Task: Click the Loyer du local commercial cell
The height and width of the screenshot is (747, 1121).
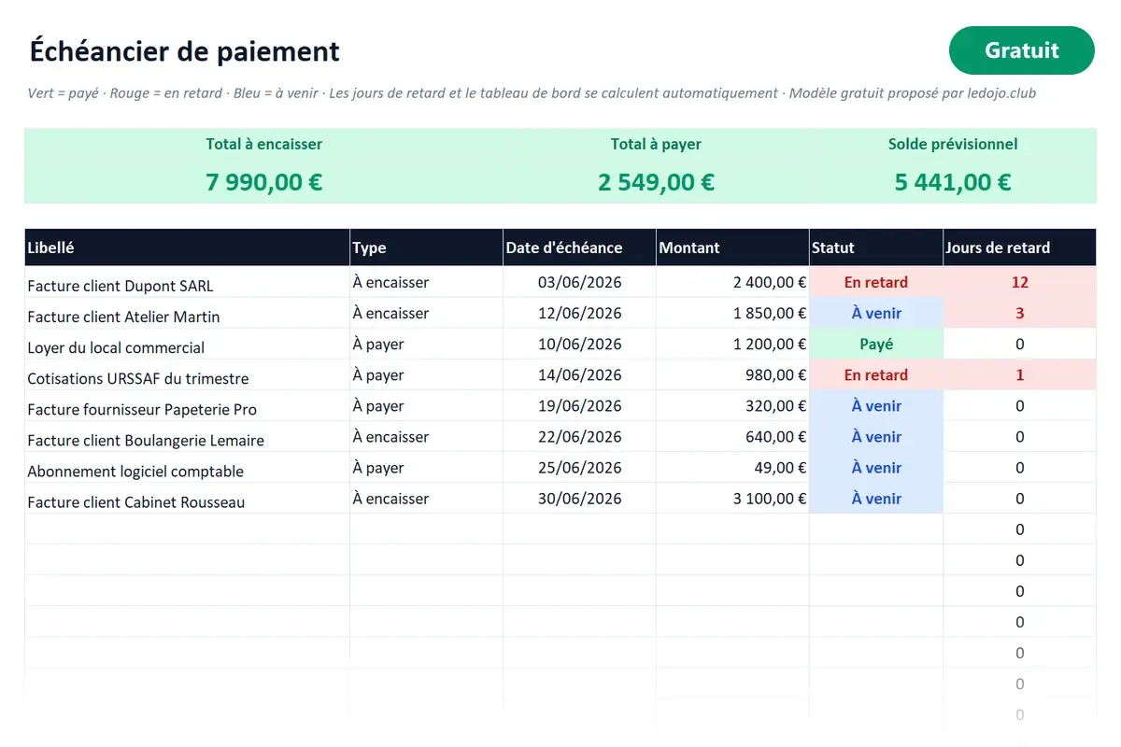Action: 187,344
